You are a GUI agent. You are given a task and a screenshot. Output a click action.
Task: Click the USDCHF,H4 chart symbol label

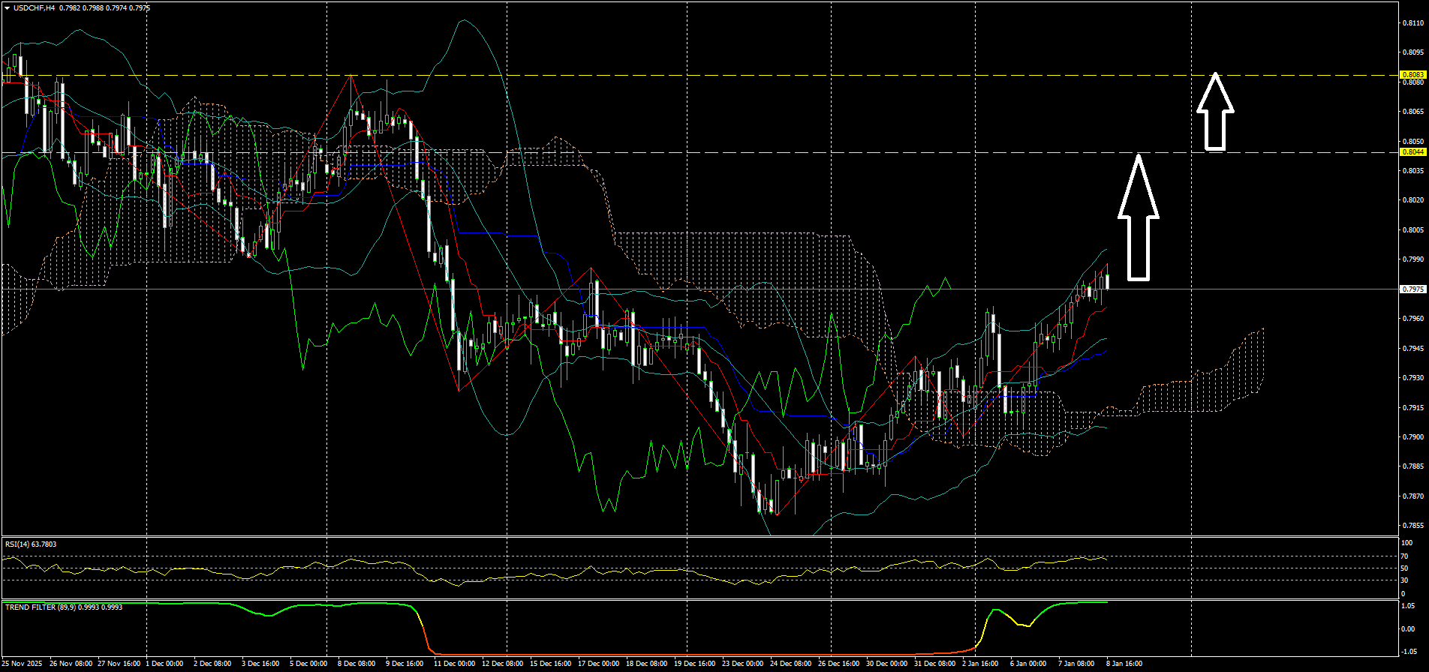(x=34, y=8)
